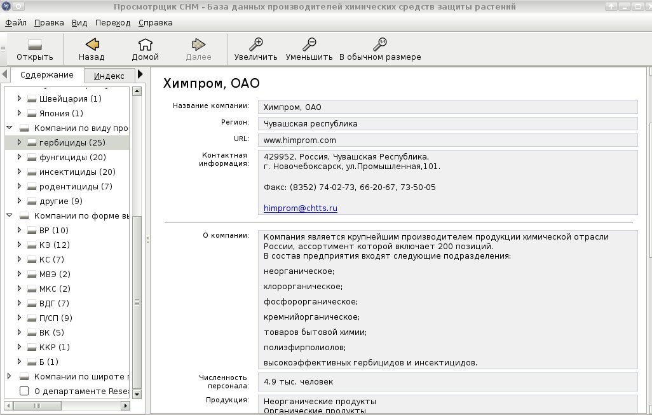
Task: Click the Далее forward arrow
Action: (x=198, y=44)
